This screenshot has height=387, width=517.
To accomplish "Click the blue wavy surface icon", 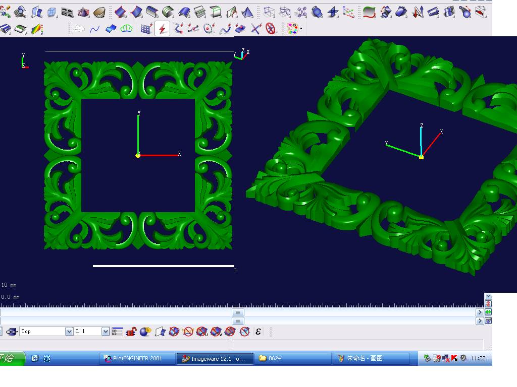I will (x=111, y=29).
